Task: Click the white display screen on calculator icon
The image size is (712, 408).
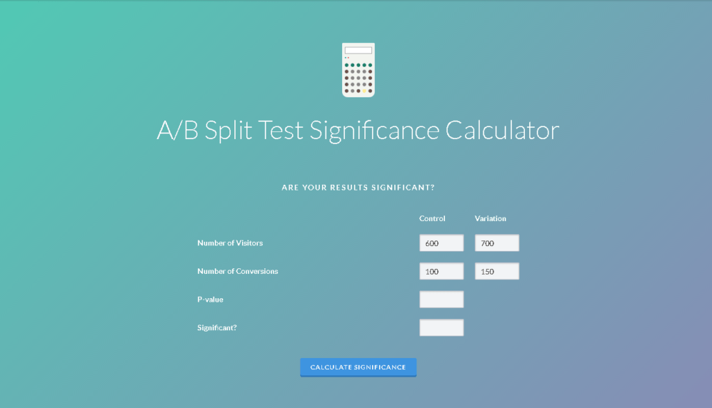Action: point(358,51)
